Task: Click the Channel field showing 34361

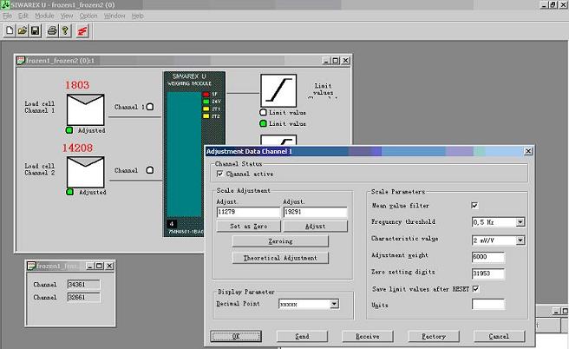Action: (x=83, y=285)
